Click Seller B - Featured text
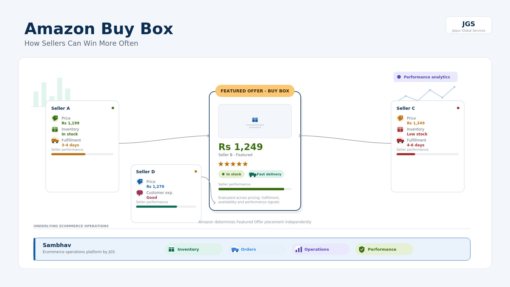This screenshot has height=287, width=510. click(x=235, y=155)
